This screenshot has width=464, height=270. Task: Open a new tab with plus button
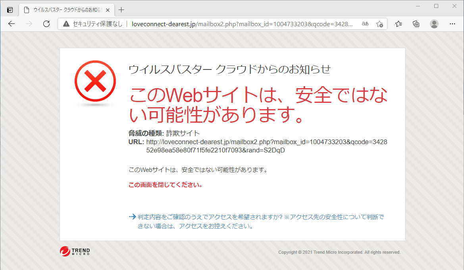click(x=121, y=10)
